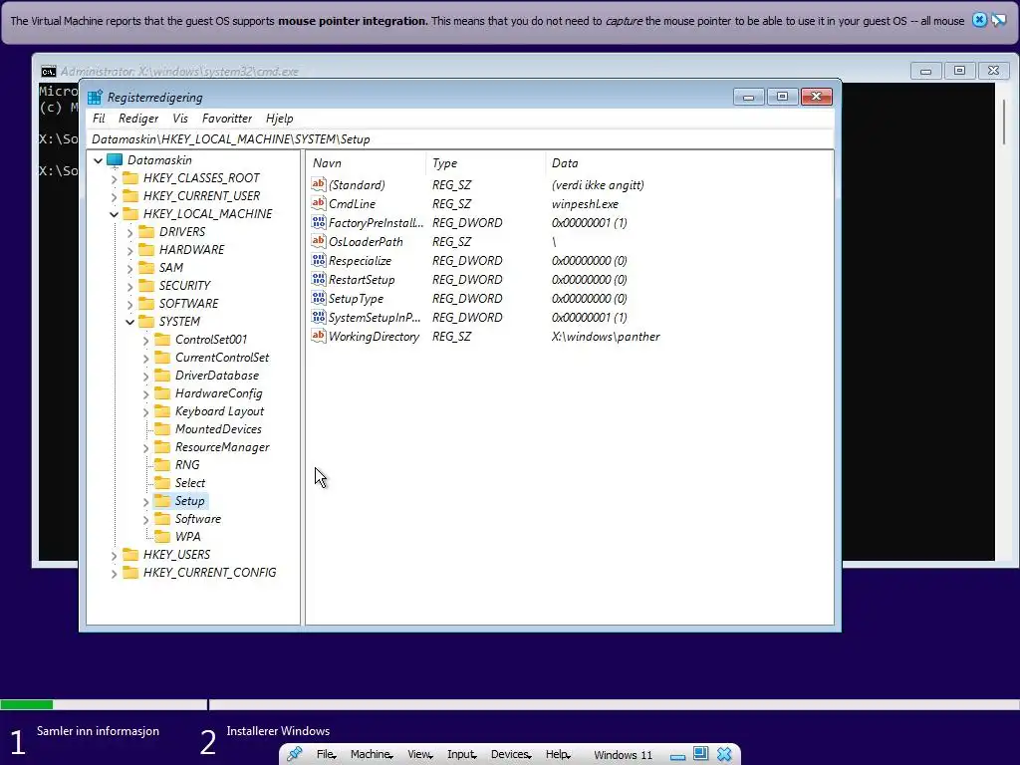The width and height of the screenshot is (1020, 765).
Task: Sort values by the Navn column header
Action: (366, 163)
